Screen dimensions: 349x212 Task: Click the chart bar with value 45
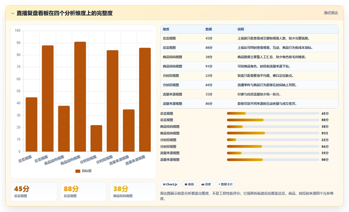click(31, 125)
